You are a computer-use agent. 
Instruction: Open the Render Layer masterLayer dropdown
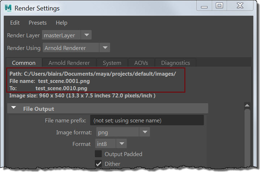(x=67, y=35)
